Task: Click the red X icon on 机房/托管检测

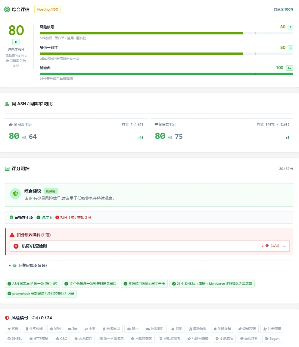Action: (16, 246)
